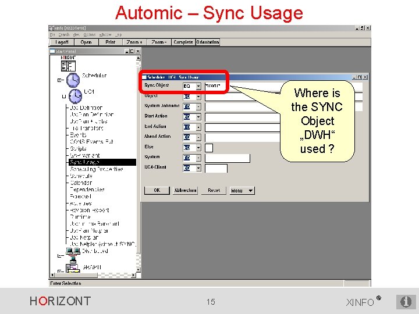Click the Zoom + toolbar button
Image resolution: width=419 pixels, height=314 pixels.
pos(134,42)
